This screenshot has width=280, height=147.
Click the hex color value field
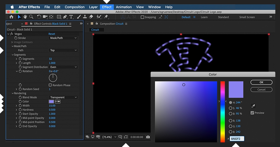tap(237, 139)
